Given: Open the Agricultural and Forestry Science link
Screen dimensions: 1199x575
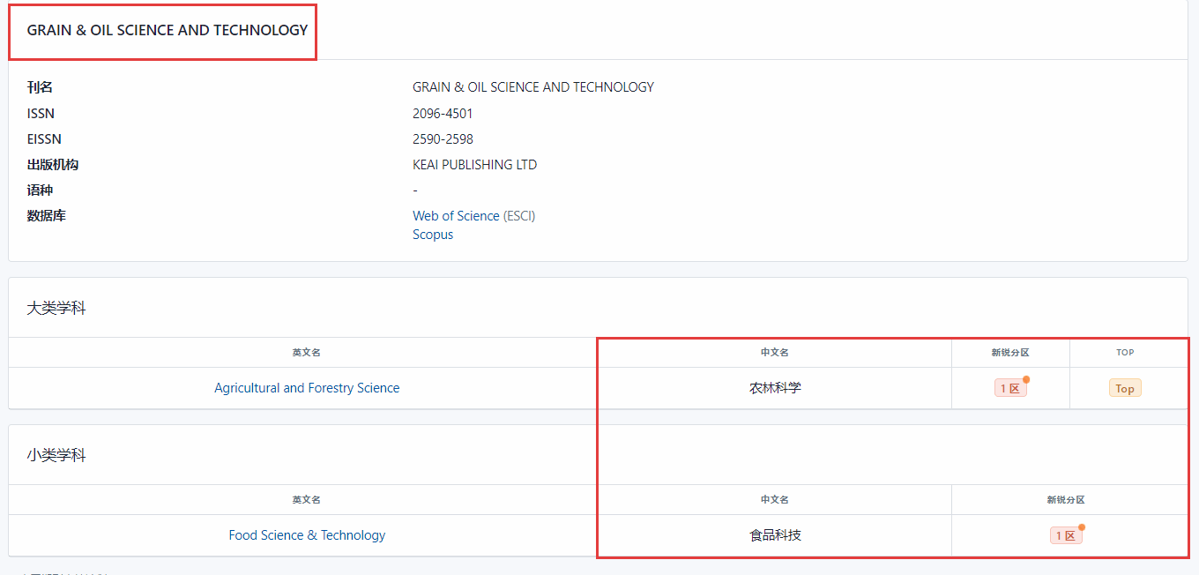Looking at the screenshot, I should coord(307,388).
